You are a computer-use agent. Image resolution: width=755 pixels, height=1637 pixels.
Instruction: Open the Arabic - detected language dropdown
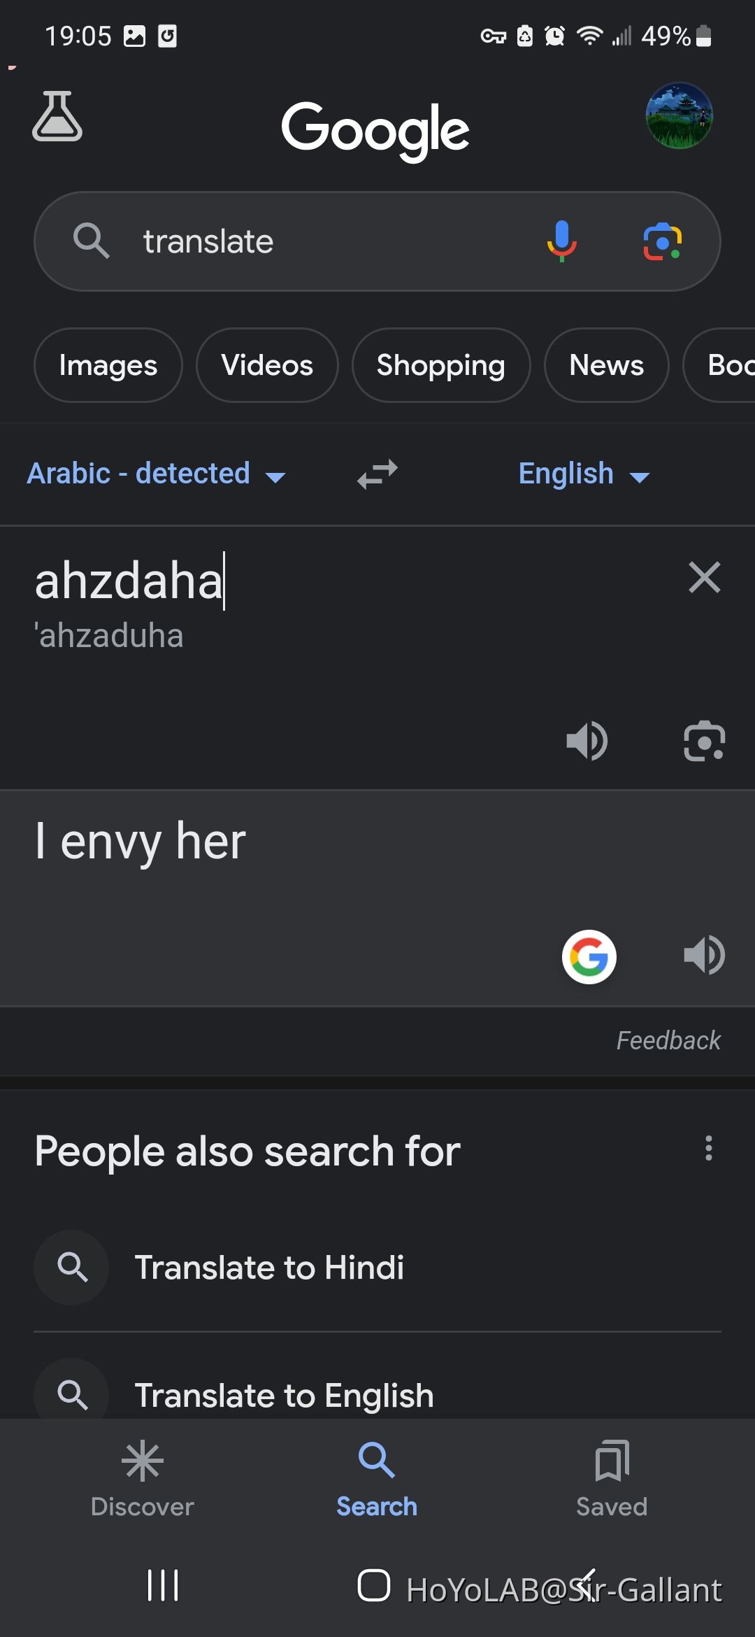155,474
